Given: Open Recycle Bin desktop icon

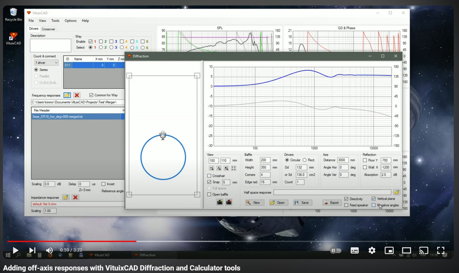Looking at the screenshot, I should pyautogui.click(x=14, y=14).
